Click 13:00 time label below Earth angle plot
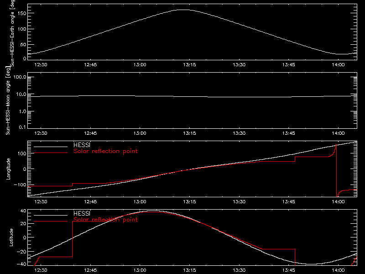Image resolution: width=365 pixels, height=274 pixels. [x=140, y=65]
